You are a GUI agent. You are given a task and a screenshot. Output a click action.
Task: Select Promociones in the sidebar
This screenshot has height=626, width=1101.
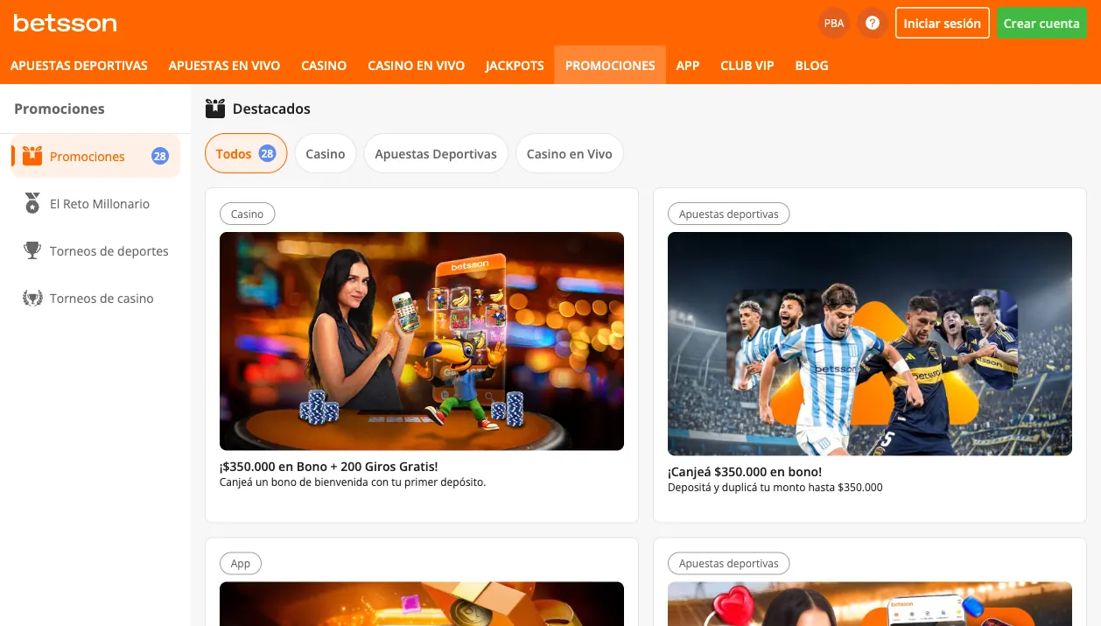coord(95,157)
